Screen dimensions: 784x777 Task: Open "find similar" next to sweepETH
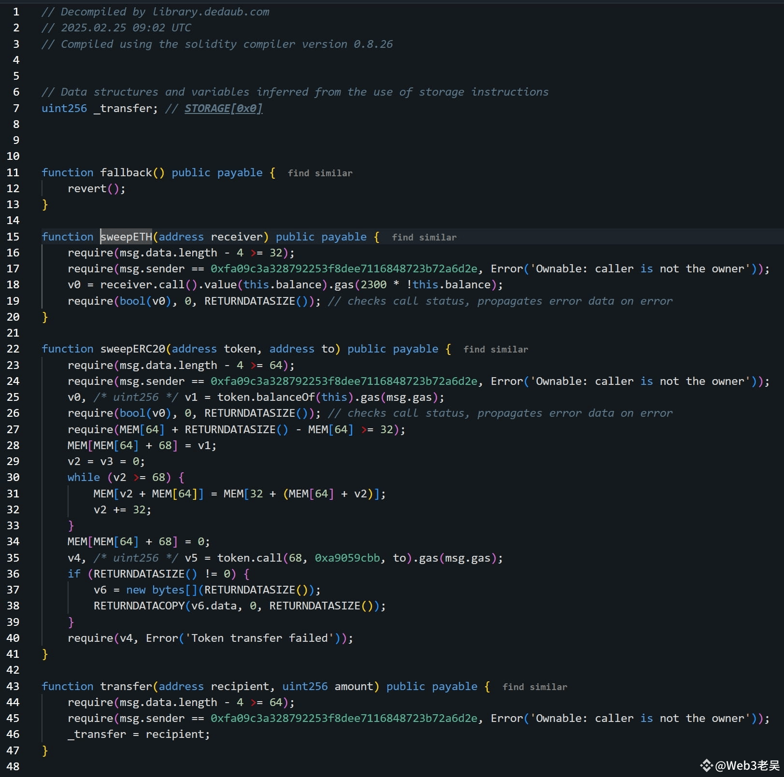(x=424, y=237)
